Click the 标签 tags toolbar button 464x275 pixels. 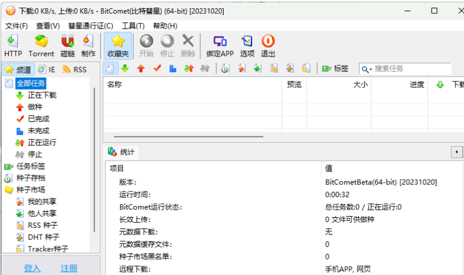coord(335,69)
